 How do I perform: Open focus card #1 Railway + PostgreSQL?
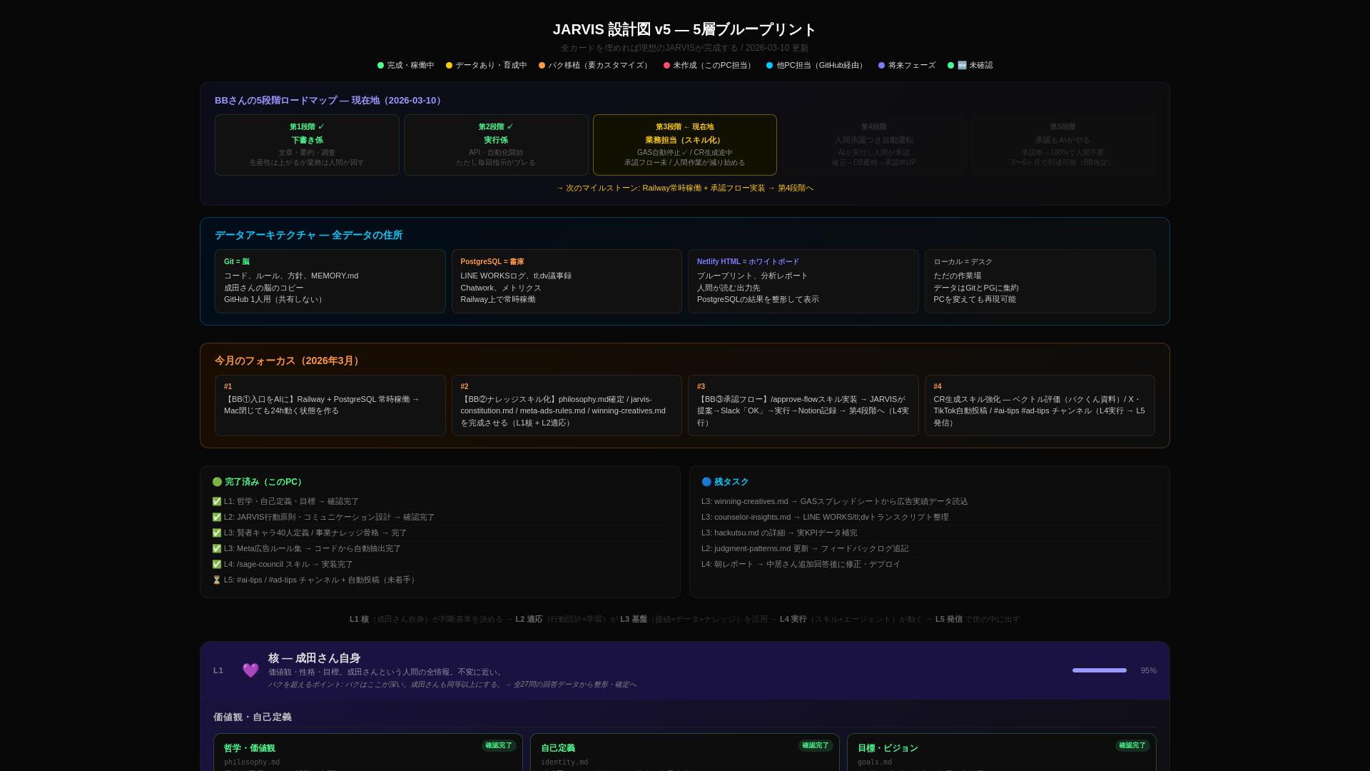click(x=330, y=405)
